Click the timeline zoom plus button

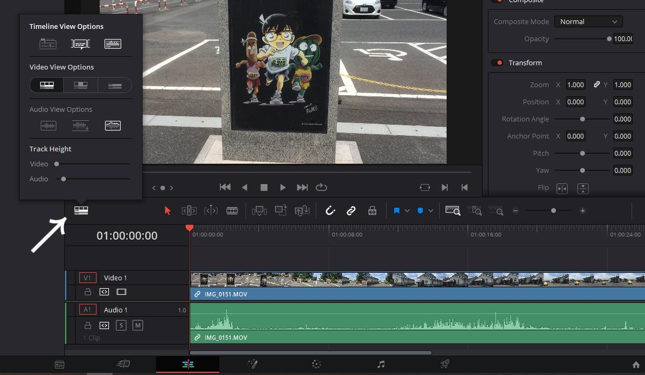[x=583, y=211]
